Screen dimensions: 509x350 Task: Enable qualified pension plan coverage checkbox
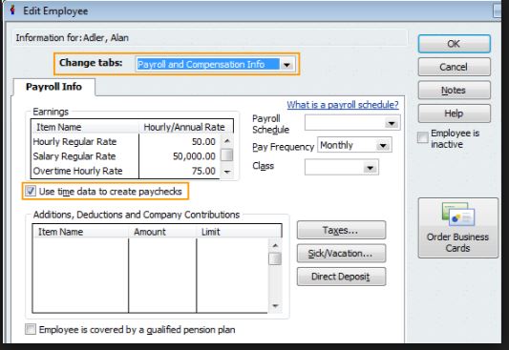31,329
